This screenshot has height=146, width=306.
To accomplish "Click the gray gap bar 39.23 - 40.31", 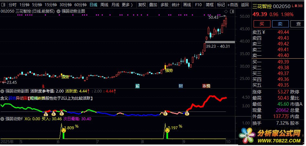I will pyautogui.click(x=220, y=42).
